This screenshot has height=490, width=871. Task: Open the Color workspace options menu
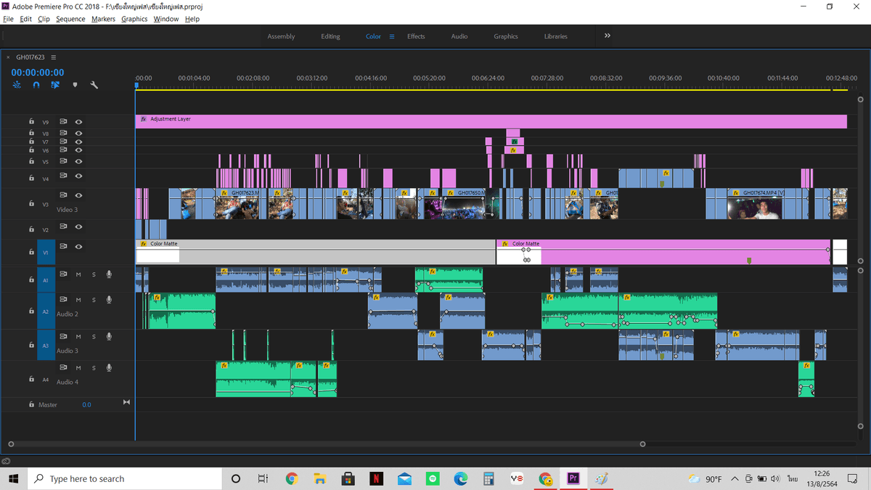click(x=392, y=36)
